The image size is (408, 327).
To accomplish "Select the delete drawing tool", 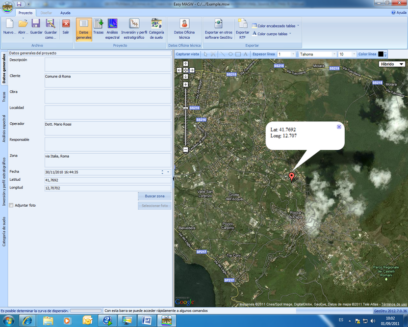I will coord(213,54).
